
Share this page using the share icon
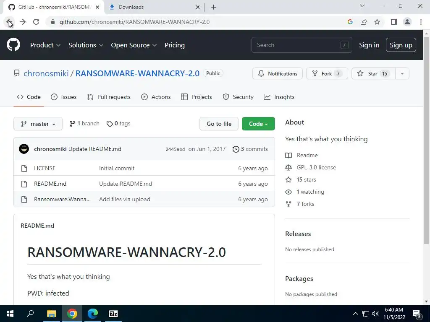click(x=364, y=22)
